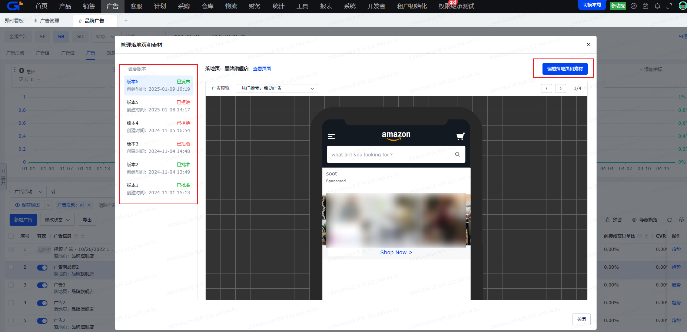Open the notifications bell
The image size is (687, 332).
(657, 6)
